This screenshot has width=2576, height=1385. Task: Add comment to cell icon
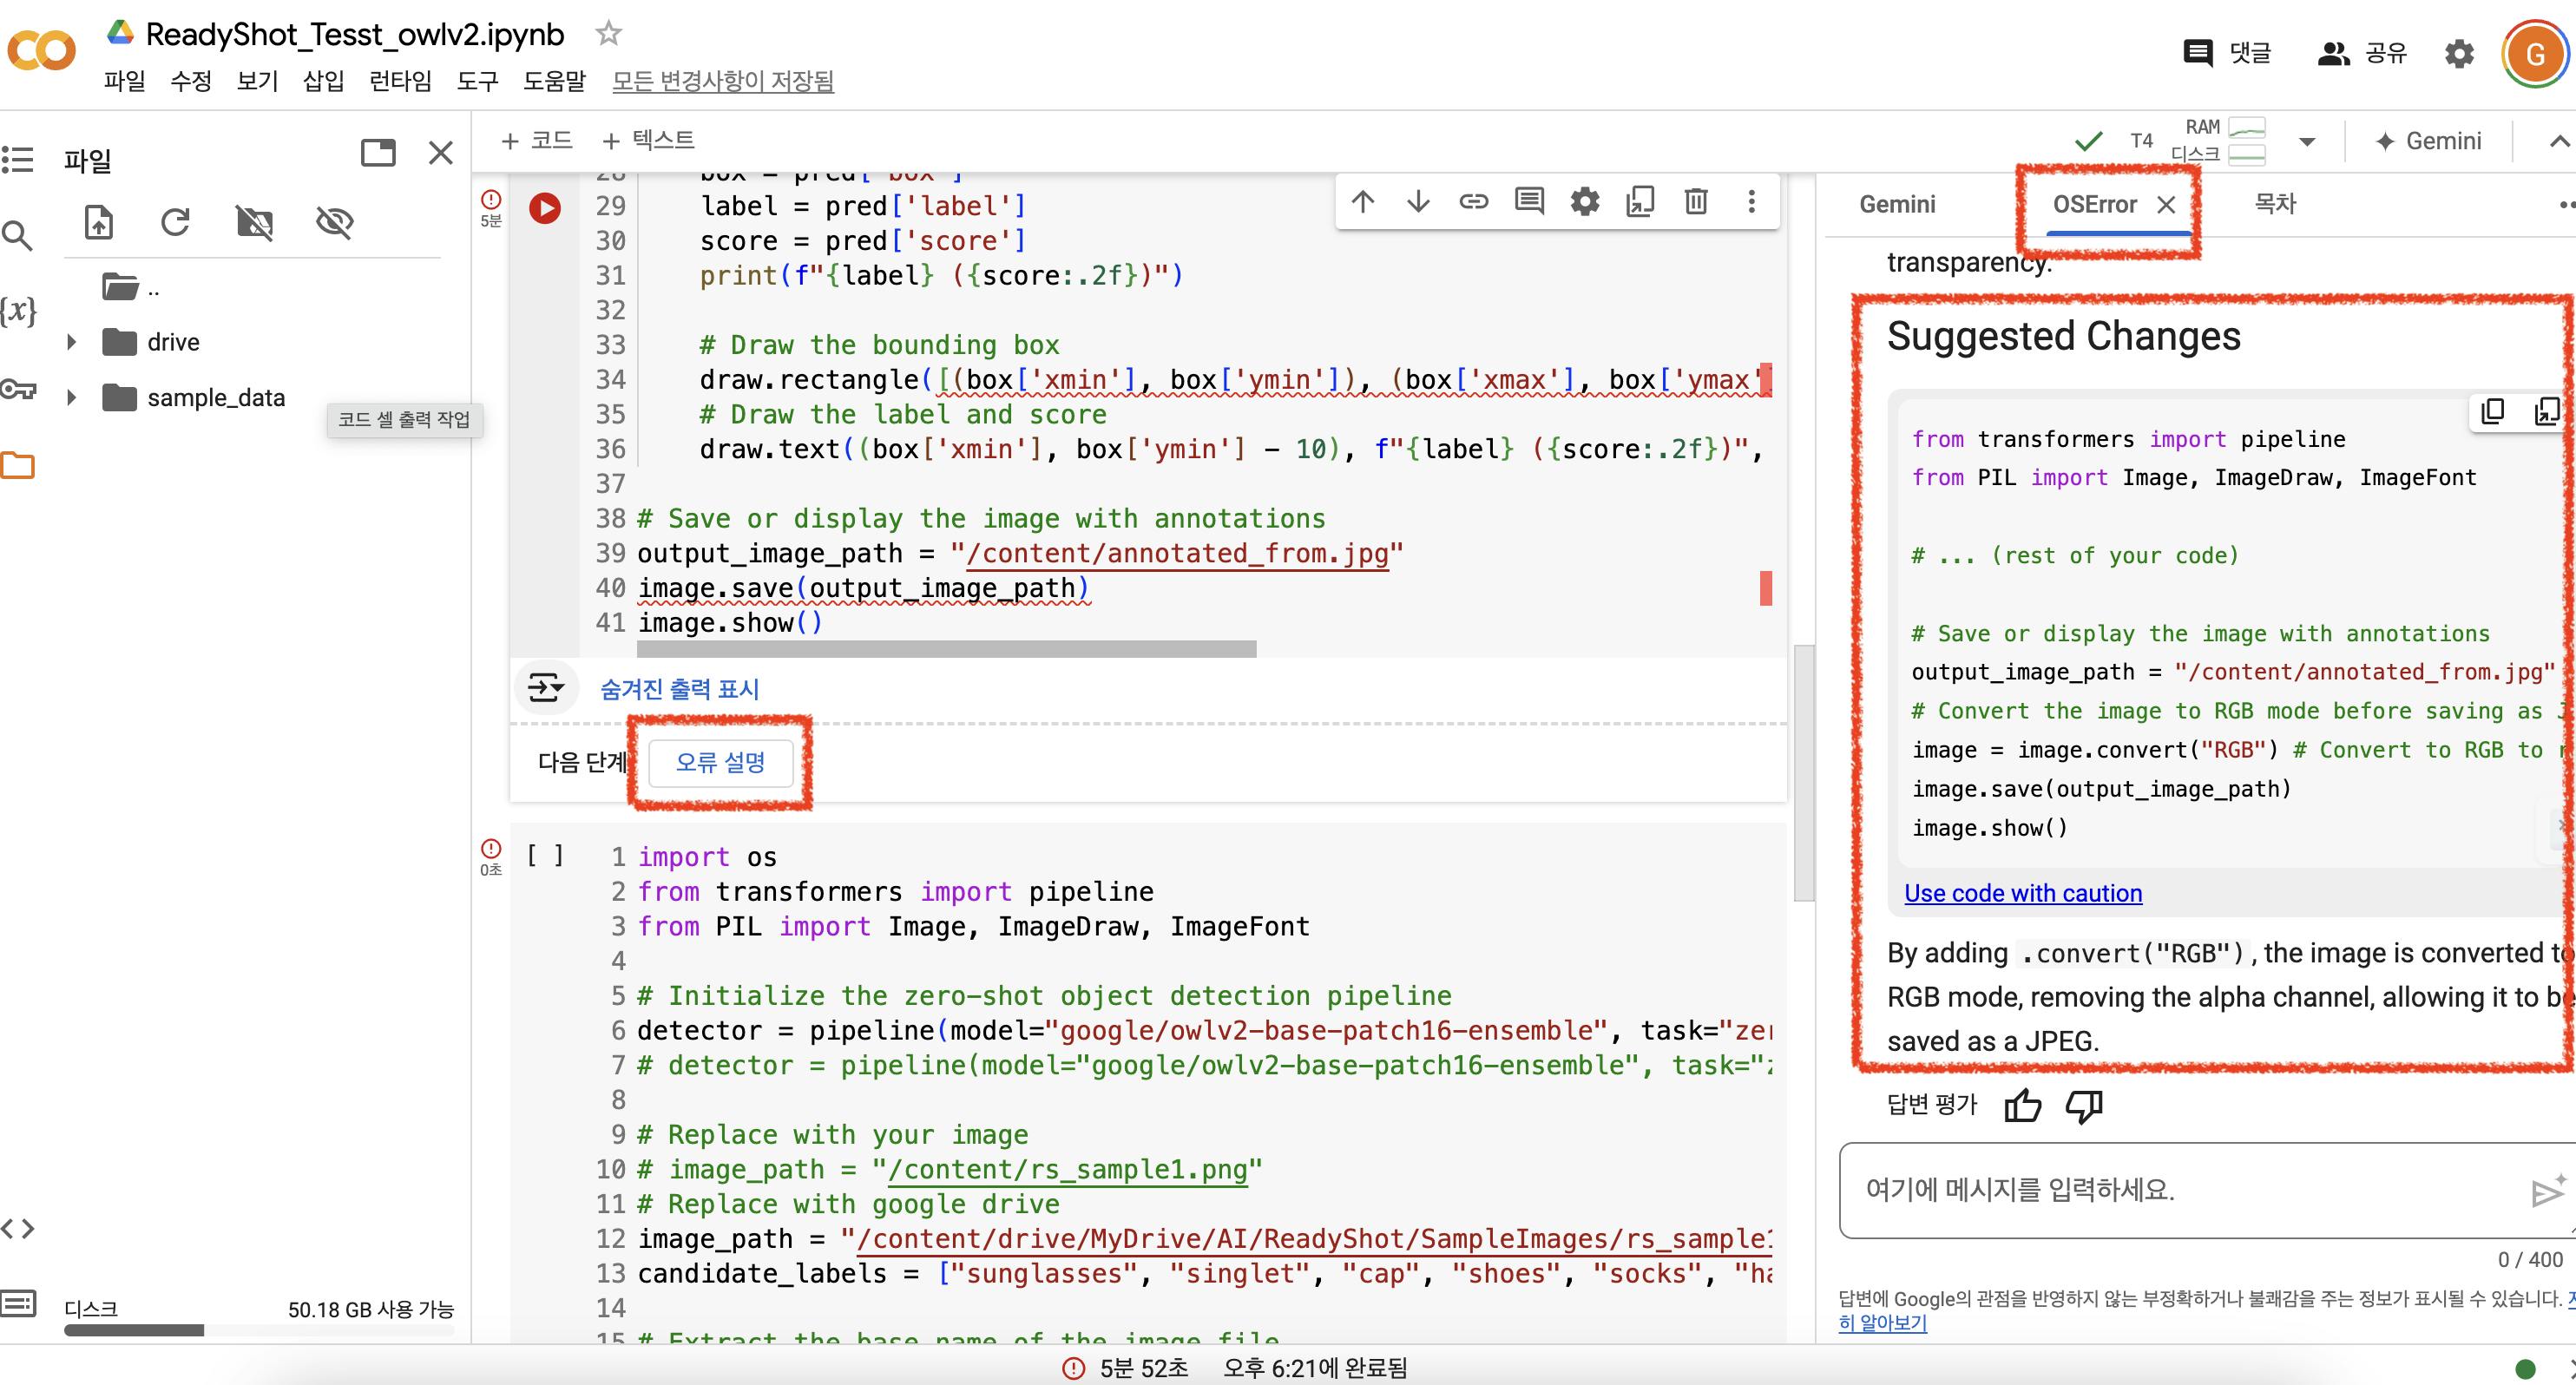click(x=1529, y=202)
